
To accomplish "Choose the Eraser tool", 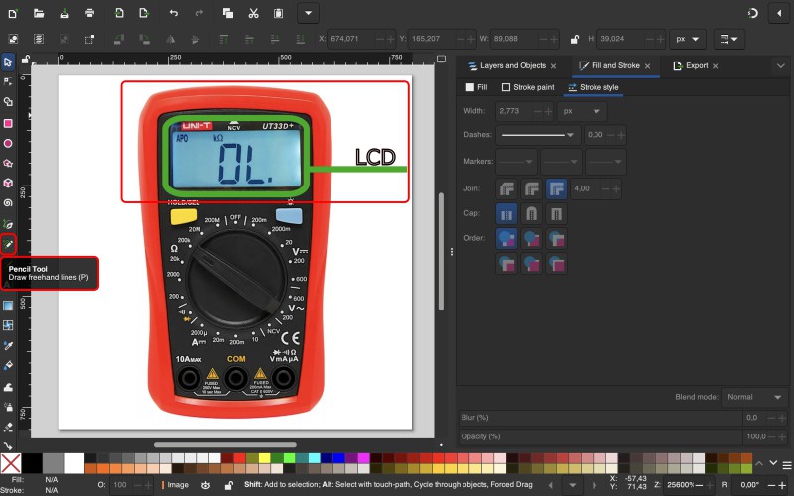I will click(x=8, y=427).
